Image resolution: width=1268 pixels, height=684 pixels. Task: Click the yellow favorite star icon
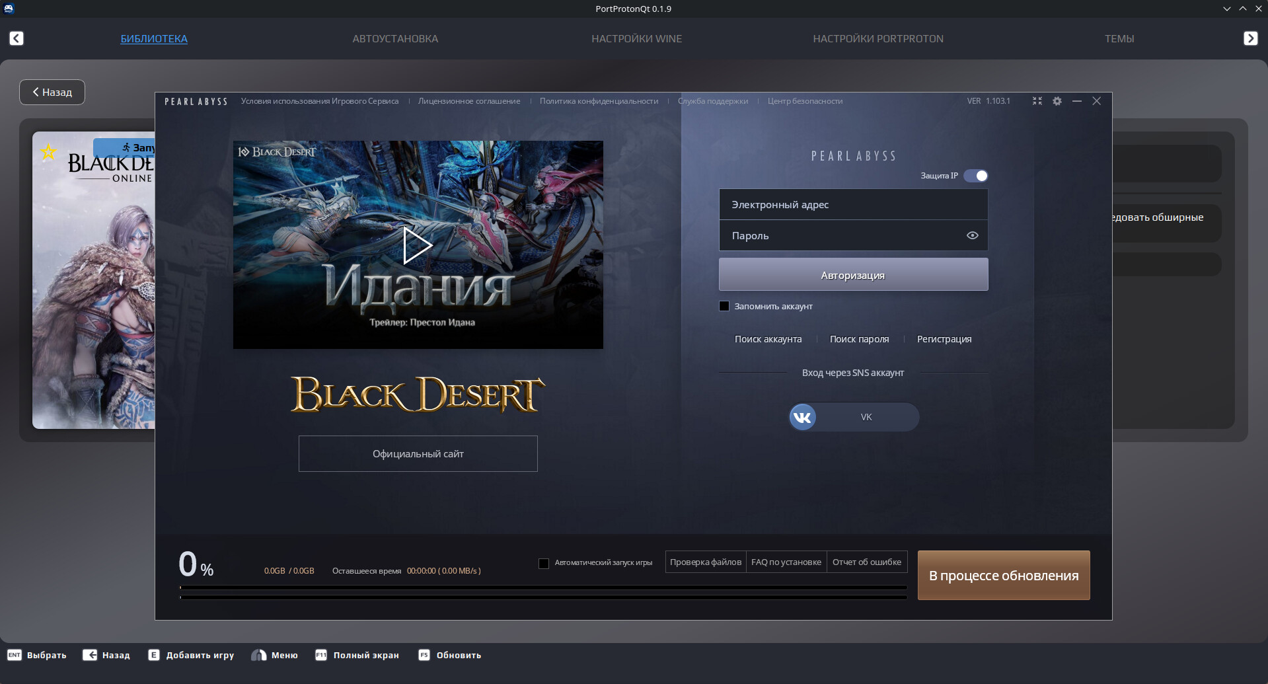point(48,152)
